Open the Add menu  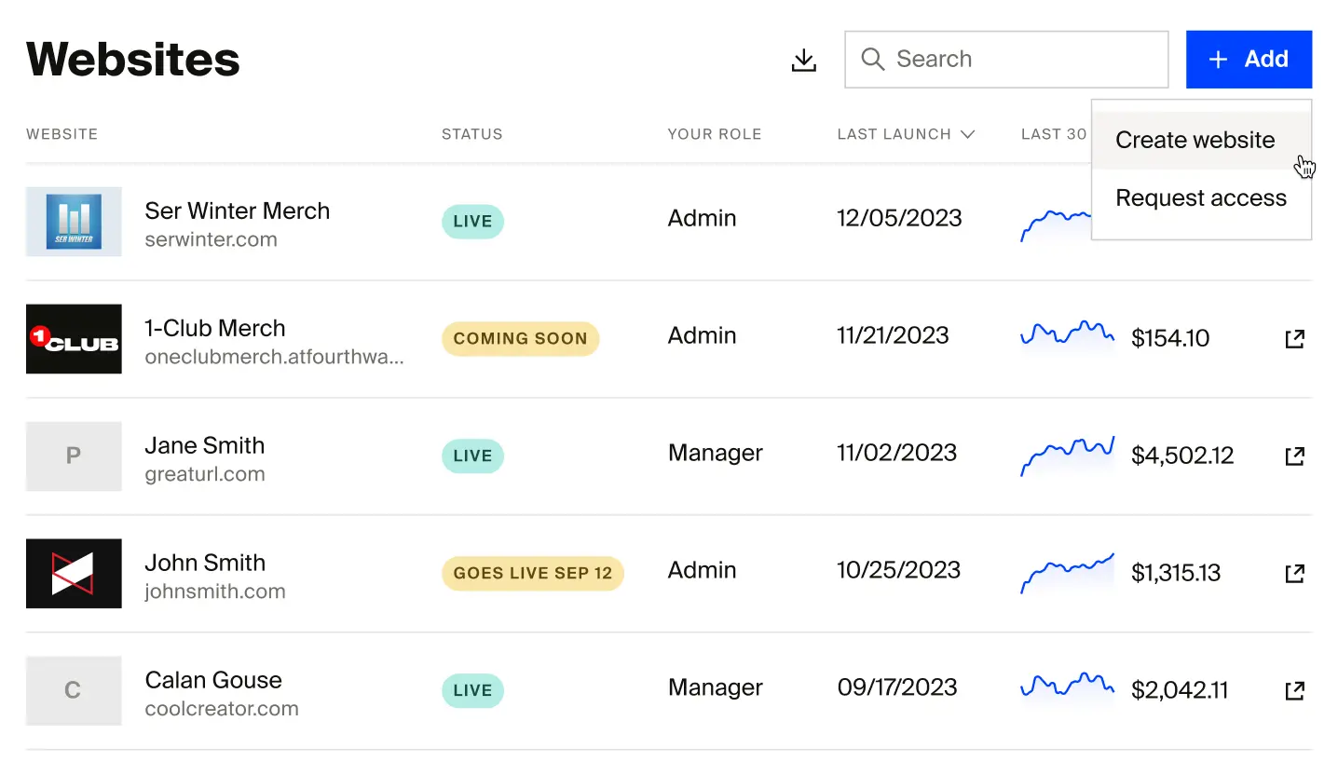(x=1249, y=59)
